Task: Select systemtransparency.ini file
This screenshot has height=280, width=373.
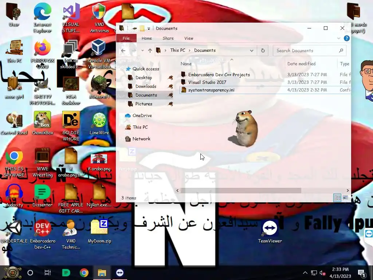Action: point(211,90)
